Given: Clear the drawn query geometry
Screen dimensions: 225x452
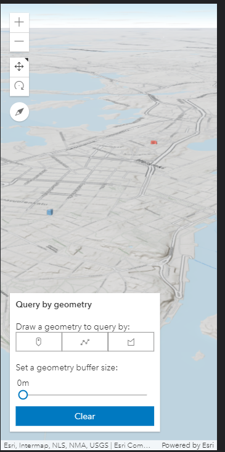Looking at the screenshot, I should (x=85, y=416).
